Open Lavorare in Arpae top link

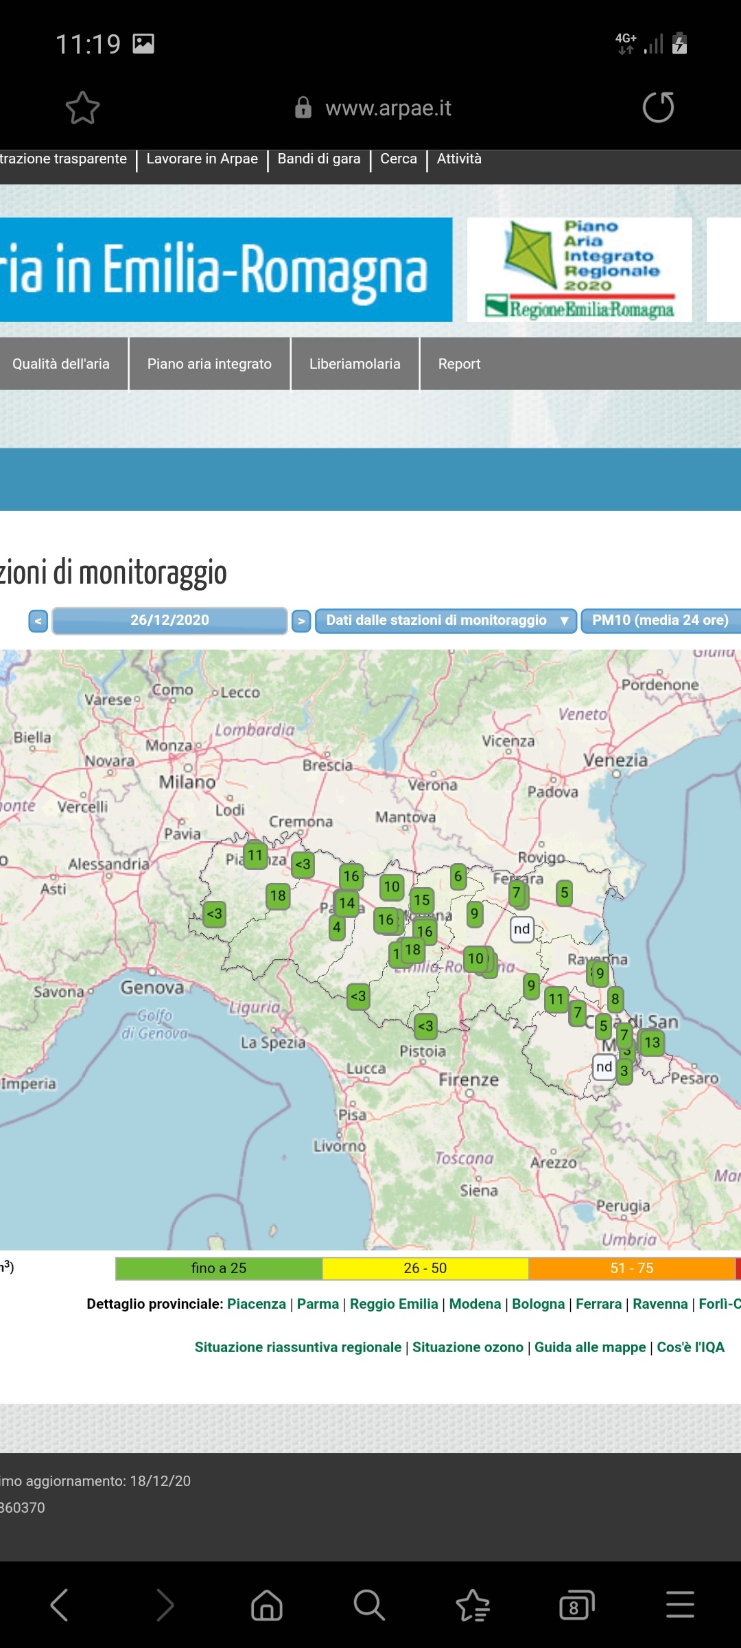pyautogui.click(x=202, y=159)
